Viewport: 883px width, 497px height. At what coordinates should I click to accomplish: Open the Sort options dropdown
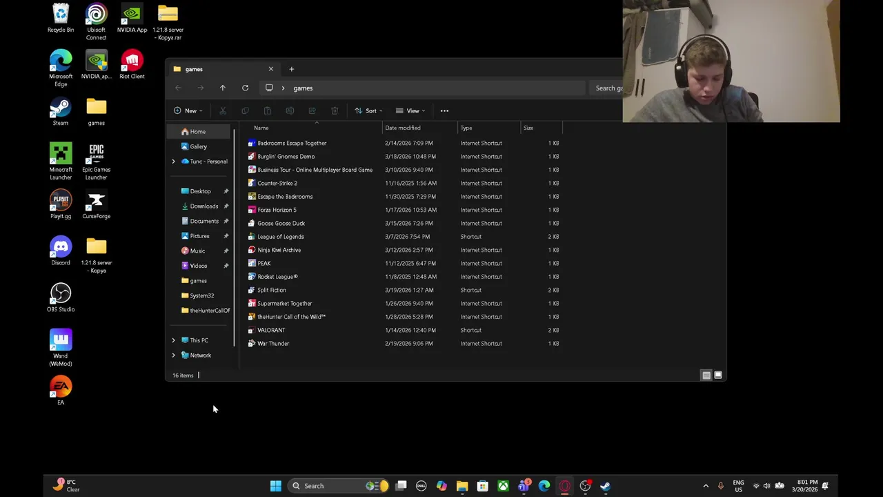click(368, 110)
